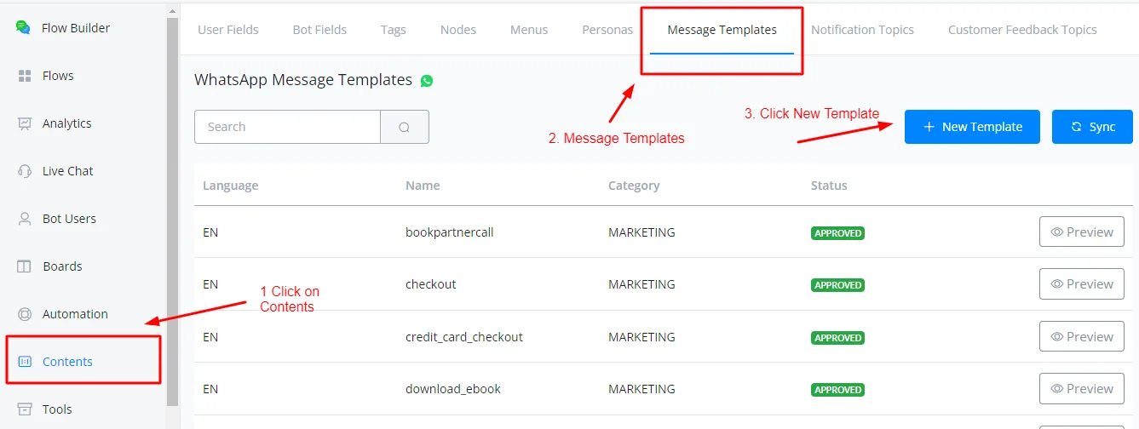Click the Automation lifebuoy icon
The image size is (1139, 429).
(x=25, y=314)
